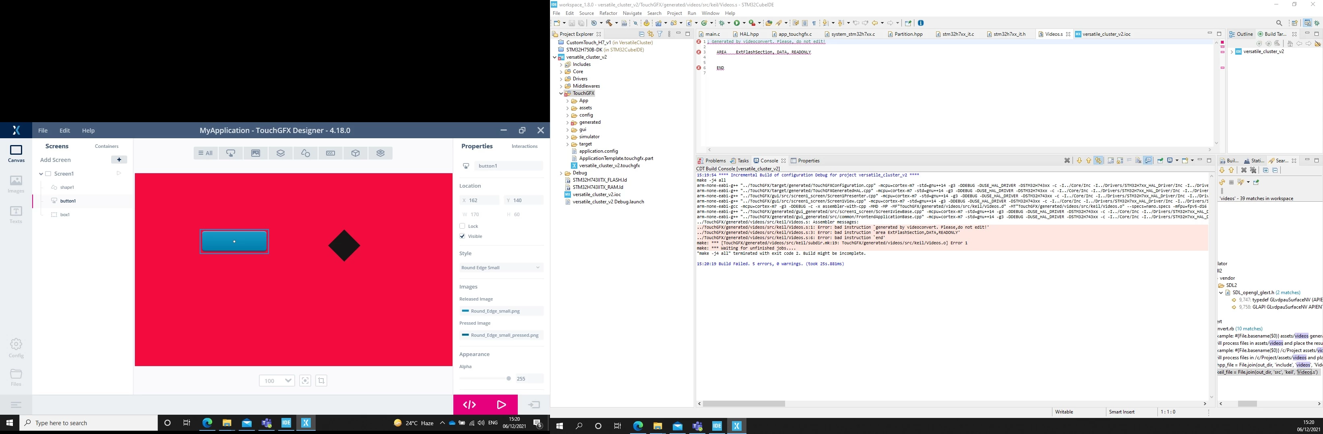Switch to the Debug perspective bug icon

[x=1317, y=23]
